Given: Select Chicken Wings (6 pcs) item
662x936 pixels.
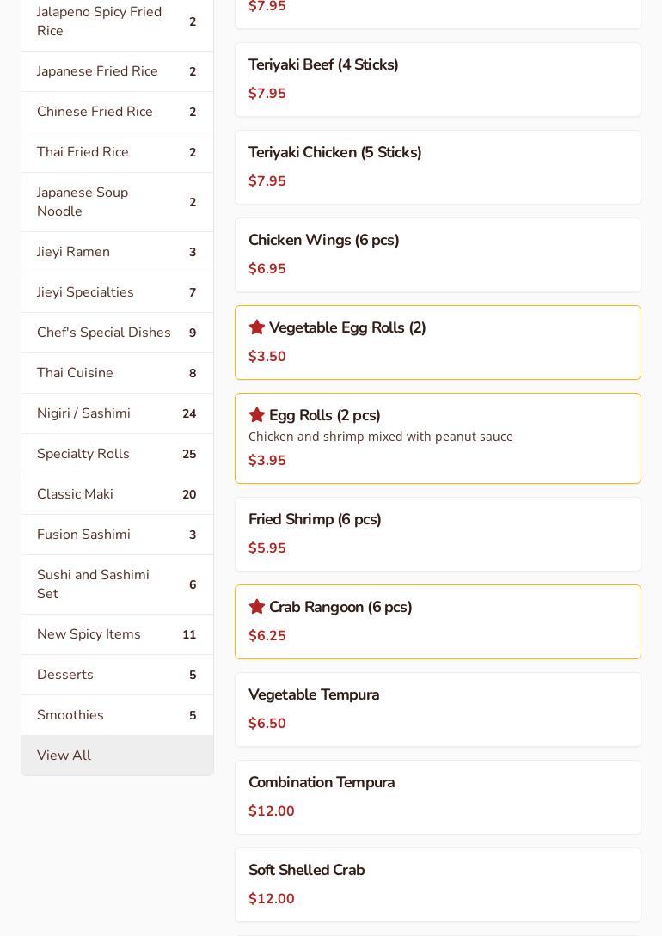Looking at the screenshot, I should pos(438,254).
